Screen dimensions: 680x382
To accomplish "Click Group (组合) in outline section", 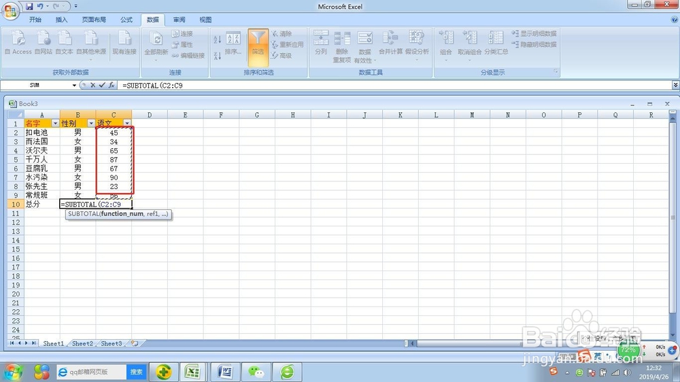I will (x=446, y=45).
